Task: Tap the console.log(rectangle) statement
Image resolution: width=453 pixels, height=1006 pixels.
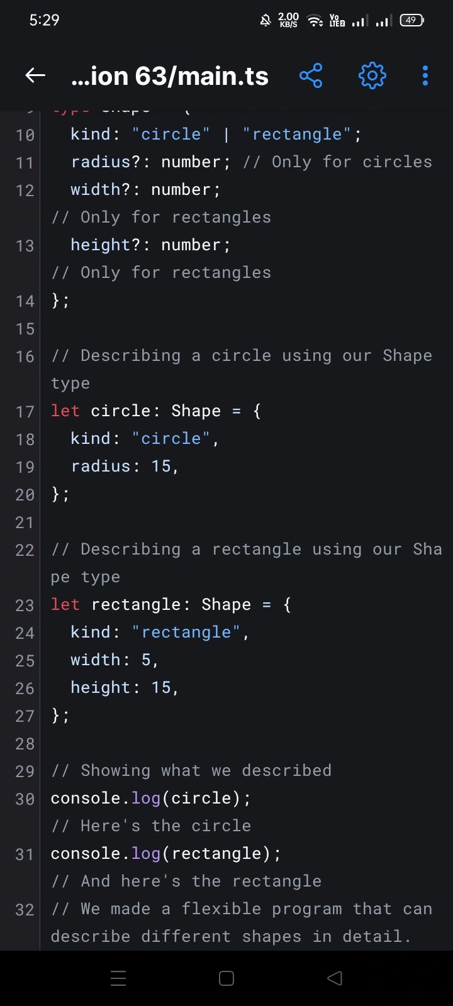Action: coord(165,854)
